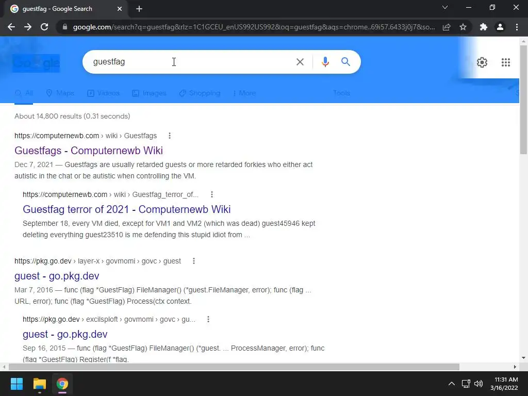Click the scroll down arrow
Image resolution: width=528 pixels, height=396 pixels.
[523, 358]
